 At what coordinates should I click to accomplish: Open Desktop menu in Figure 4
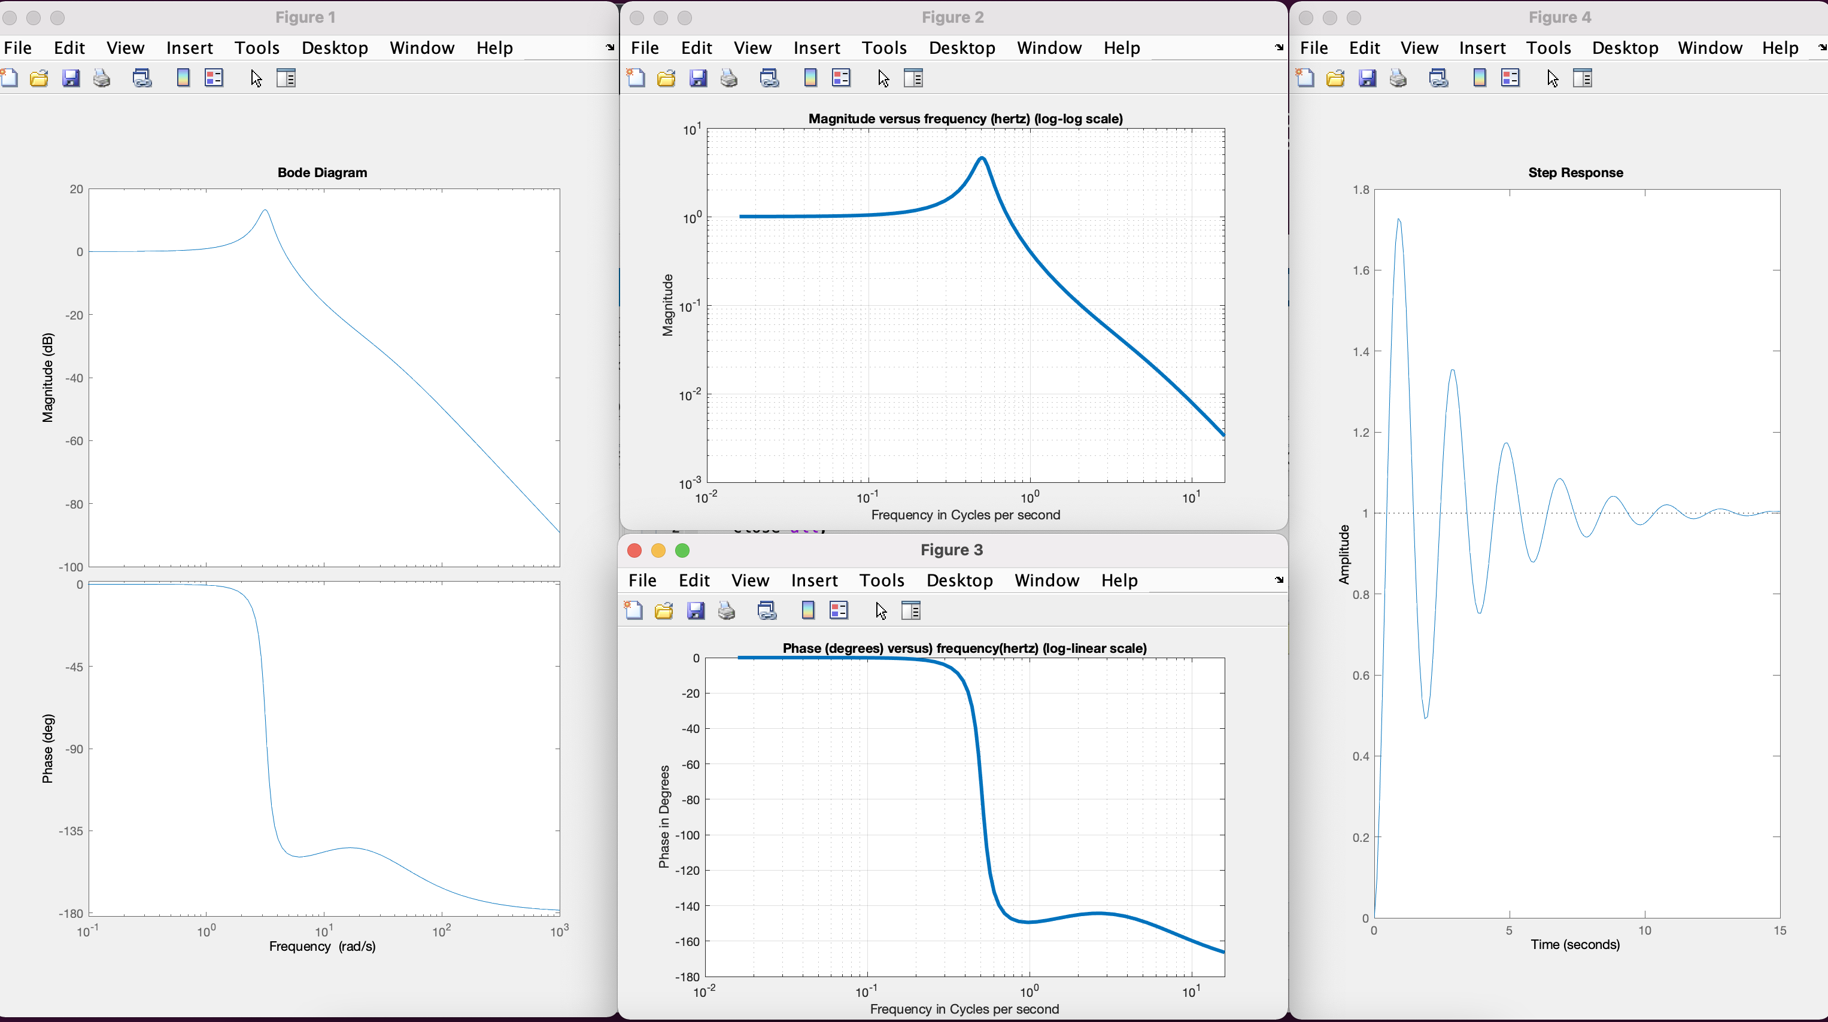click(1624, 47)
